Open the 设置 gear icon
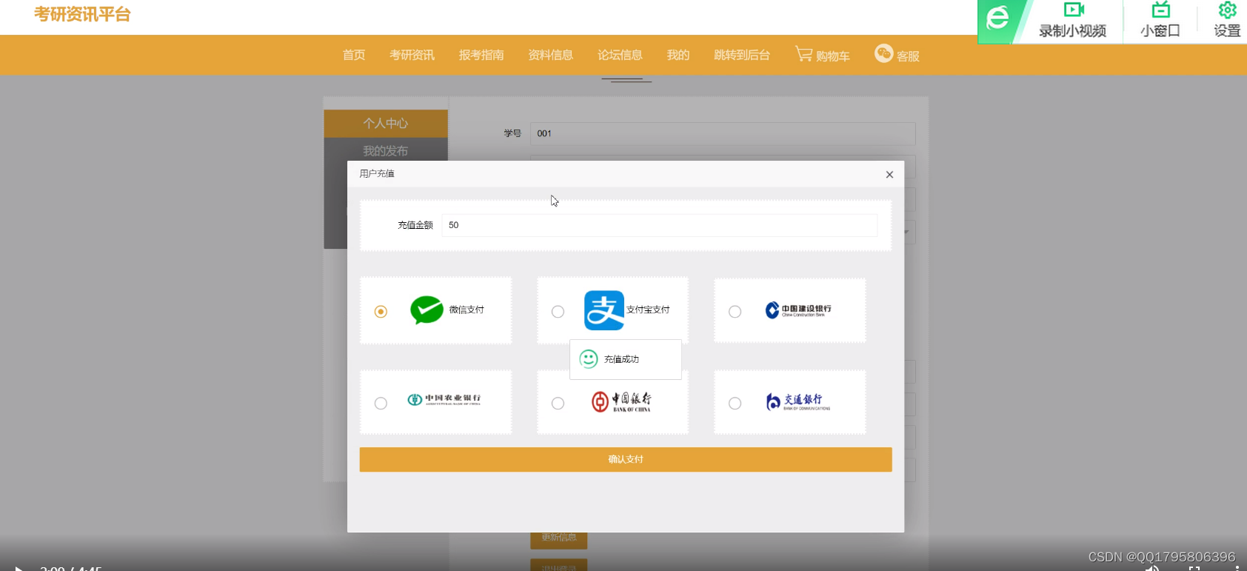The image size is (1247, 571). [x=1227, y=10]
